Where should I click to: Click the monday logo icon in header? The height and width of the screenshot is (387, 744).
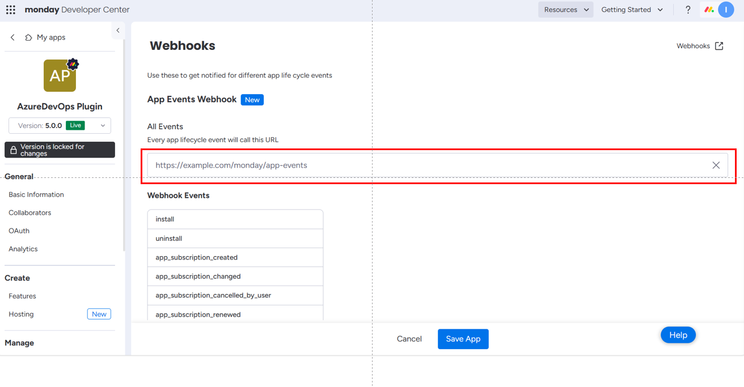point(709,10)
